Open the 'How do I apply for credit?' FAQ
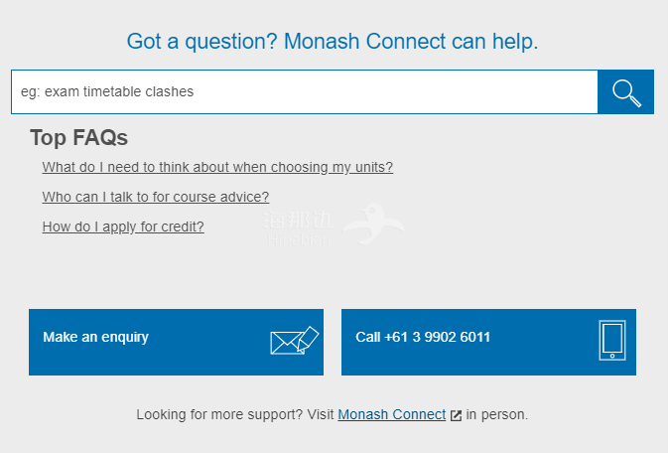This screenshot has height=453, width=670. pos(123,226)
